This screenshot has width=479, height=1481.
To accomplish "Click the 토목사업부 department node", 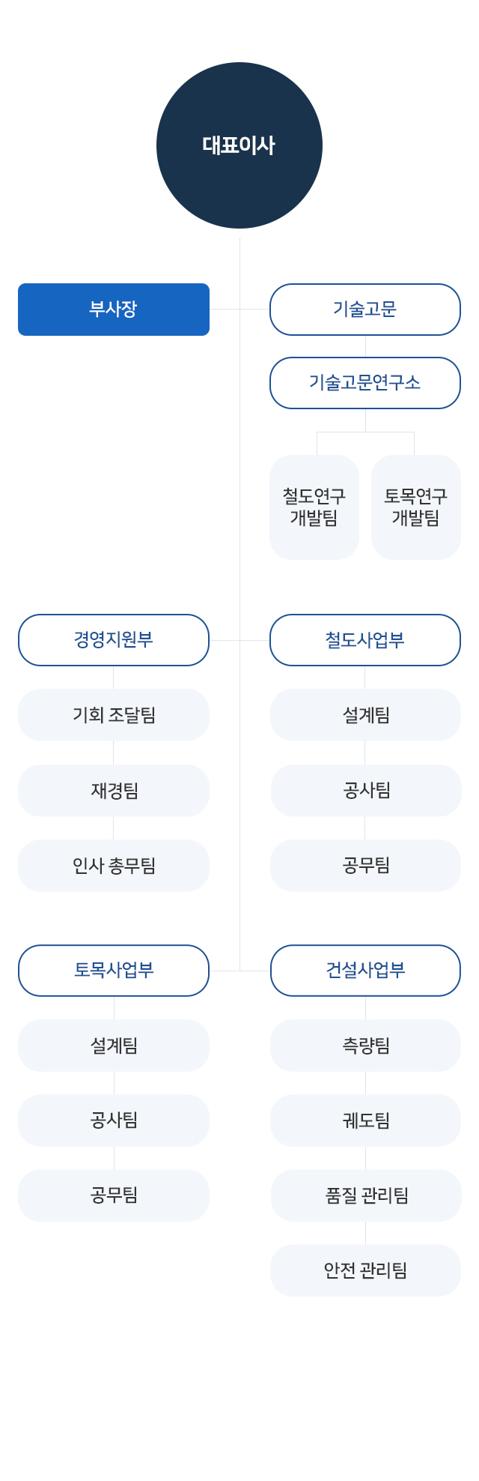I will (114, 971).
